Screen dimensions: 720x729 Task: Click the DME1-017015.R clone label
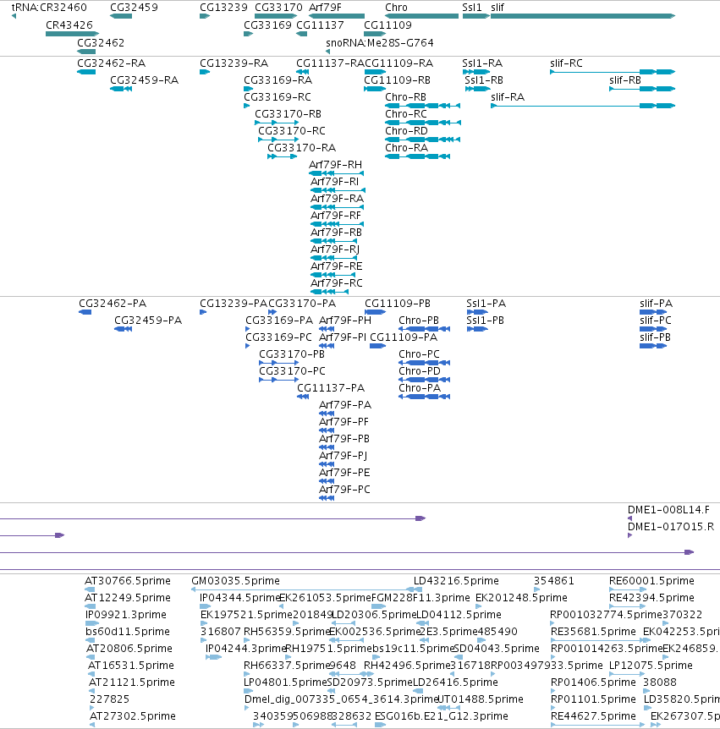(671, 527)
